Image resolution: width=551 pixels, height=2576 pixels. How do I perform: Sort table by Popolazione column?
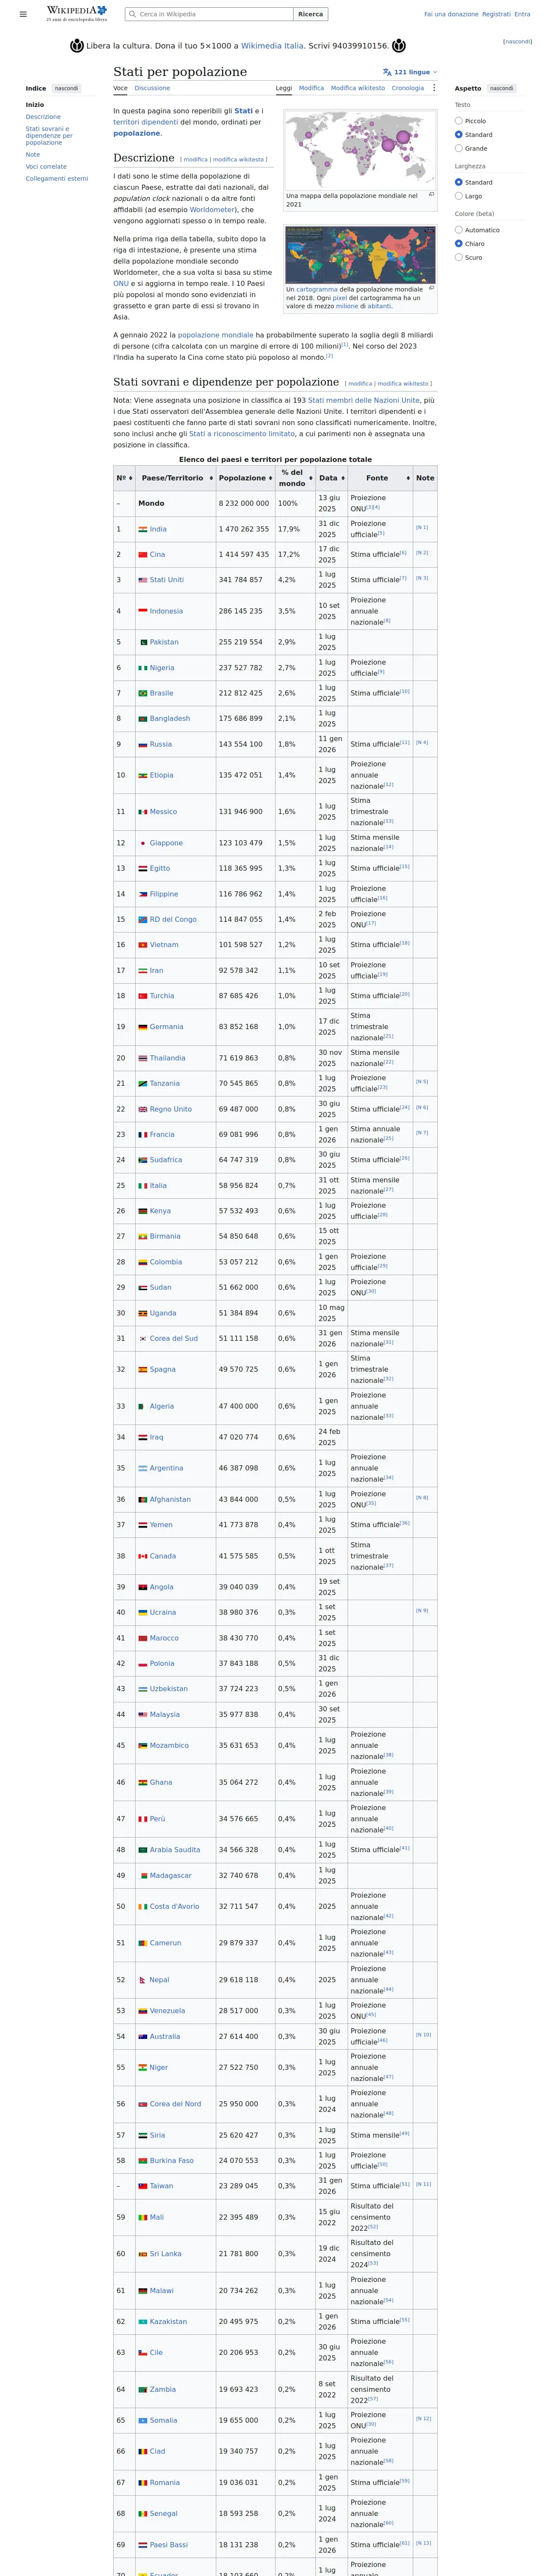[x=245, y=478]
